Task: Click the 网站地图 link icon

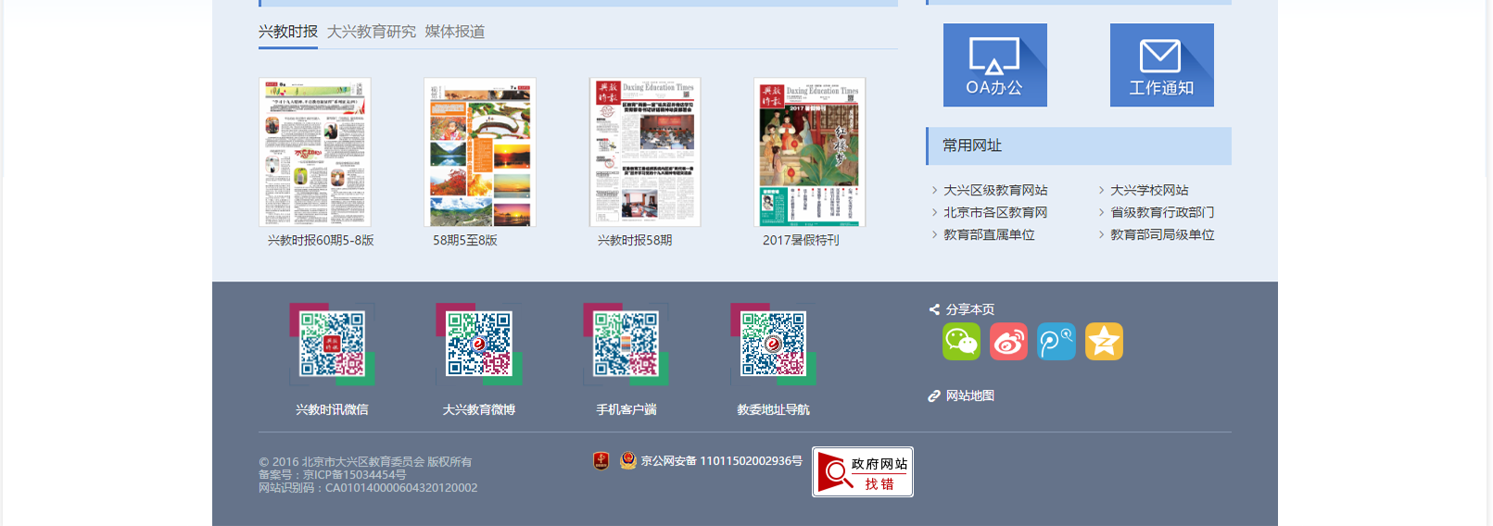Action: click(x=934, y=396)
